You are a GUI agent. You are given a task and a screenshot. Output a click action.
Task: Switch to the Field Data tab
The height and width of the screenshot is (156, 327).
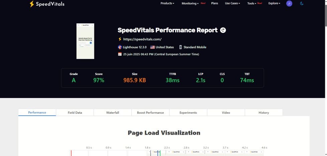pyautogui.click(x=75, y=113)
